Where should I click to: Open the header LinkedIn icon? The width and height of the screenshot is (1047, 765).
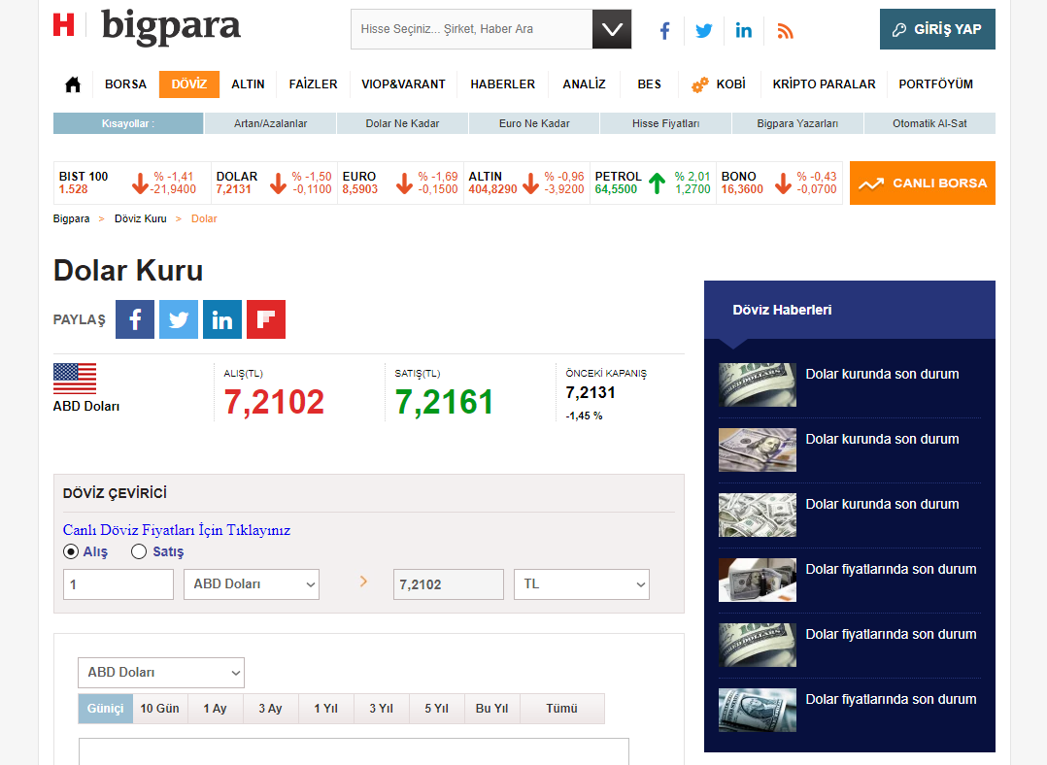743,31
